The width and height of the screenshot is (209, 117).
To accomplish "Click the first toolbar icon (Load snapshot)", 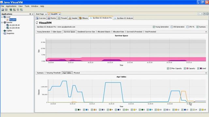I will [x=3, y=10].
